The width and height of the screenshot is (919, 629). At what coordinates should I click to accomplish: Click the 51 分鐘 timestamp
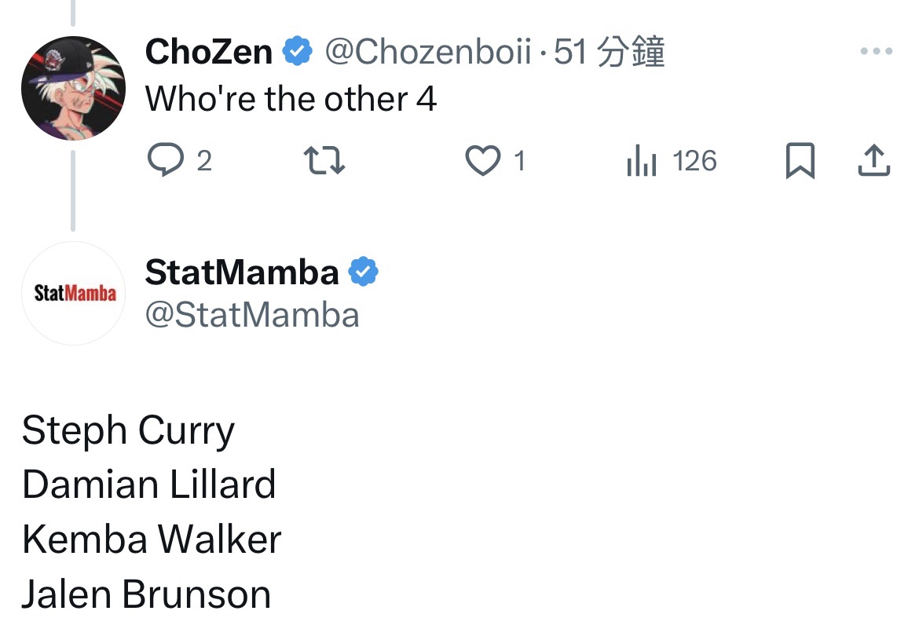click(x=610, y=53)
